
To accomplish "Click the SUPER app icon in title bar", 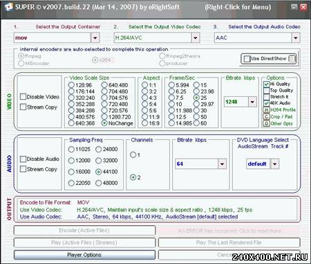I will click(8, 7).
